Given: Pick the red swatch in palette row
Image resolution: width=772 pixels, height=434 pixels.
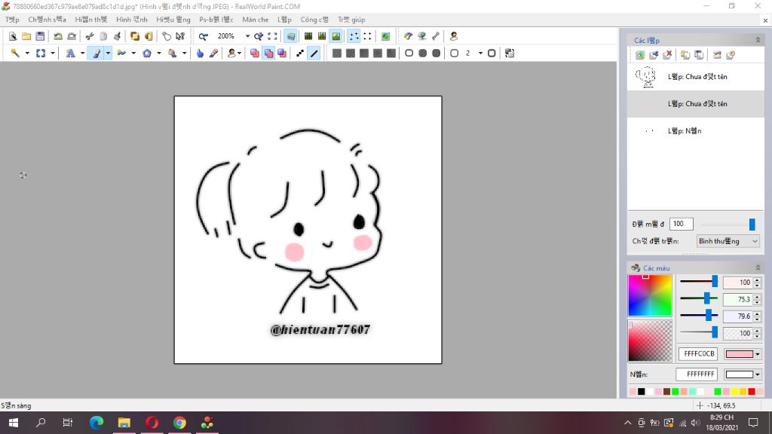Looking at the screenshot, I should point(752,392).
